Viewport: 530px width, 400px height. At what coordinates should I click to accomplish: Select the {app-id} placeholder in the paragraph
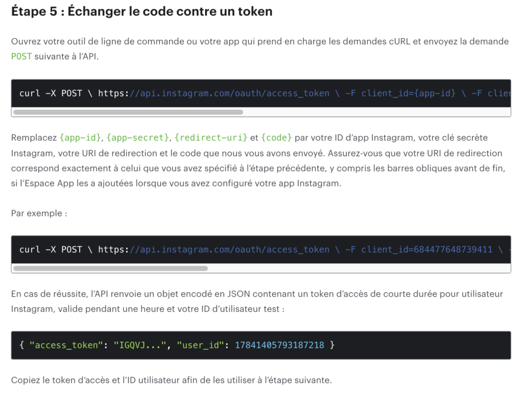tap(80, 138)
